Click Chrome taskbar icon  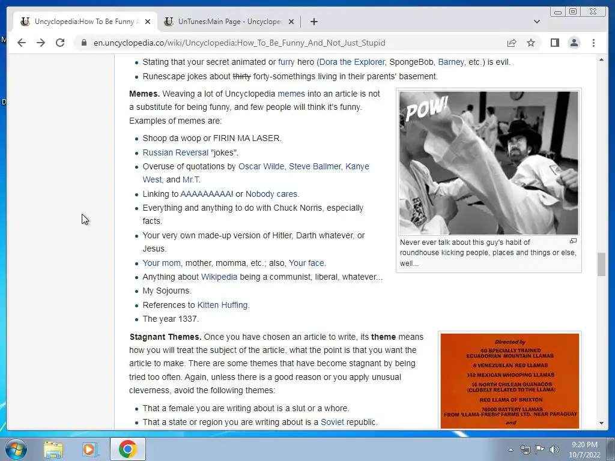pos(128,449)
